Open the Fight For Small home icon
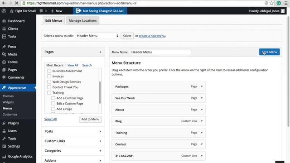 point(12,11)
